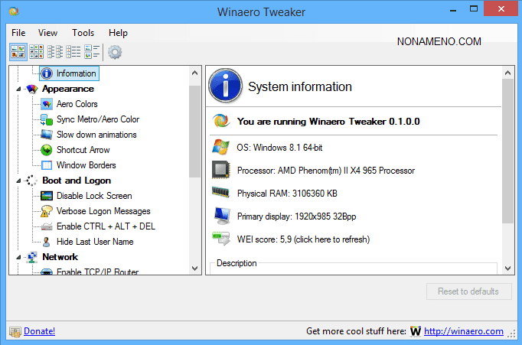Select Verbose Logon Messages item

(103, 211)
